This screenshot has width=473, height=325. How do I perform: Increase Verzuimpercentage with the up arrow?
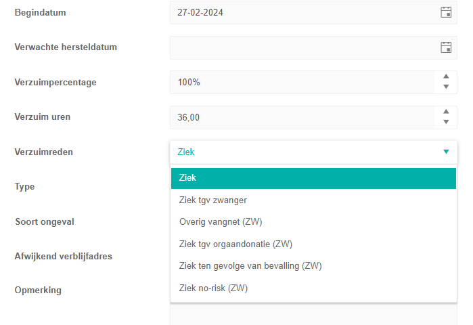coord(446,77)
